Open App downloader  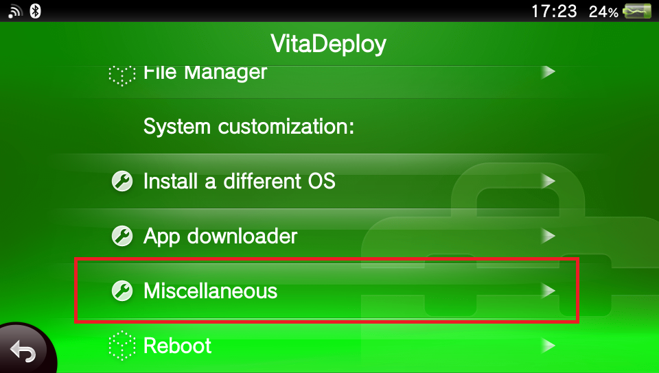coord(220,237)
